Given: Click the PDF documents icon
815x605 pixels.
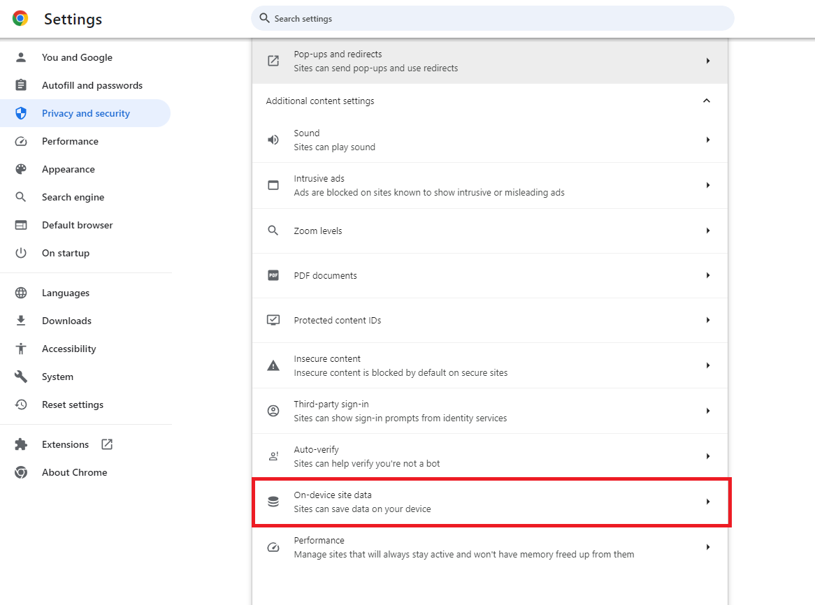Looking at the screenshot, I should [273, 275].
